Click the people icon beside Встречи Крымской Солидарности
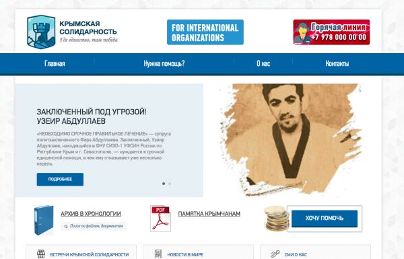Screen dimensions: 404x259 (41, 254)
